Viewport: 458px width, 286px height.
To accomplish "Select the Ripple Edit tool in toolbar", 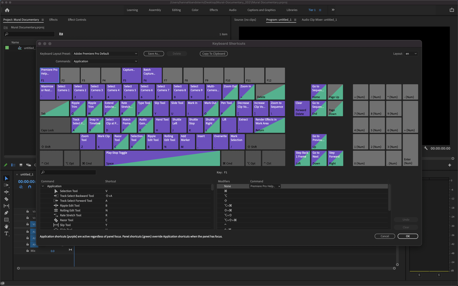I will [6, 192].
